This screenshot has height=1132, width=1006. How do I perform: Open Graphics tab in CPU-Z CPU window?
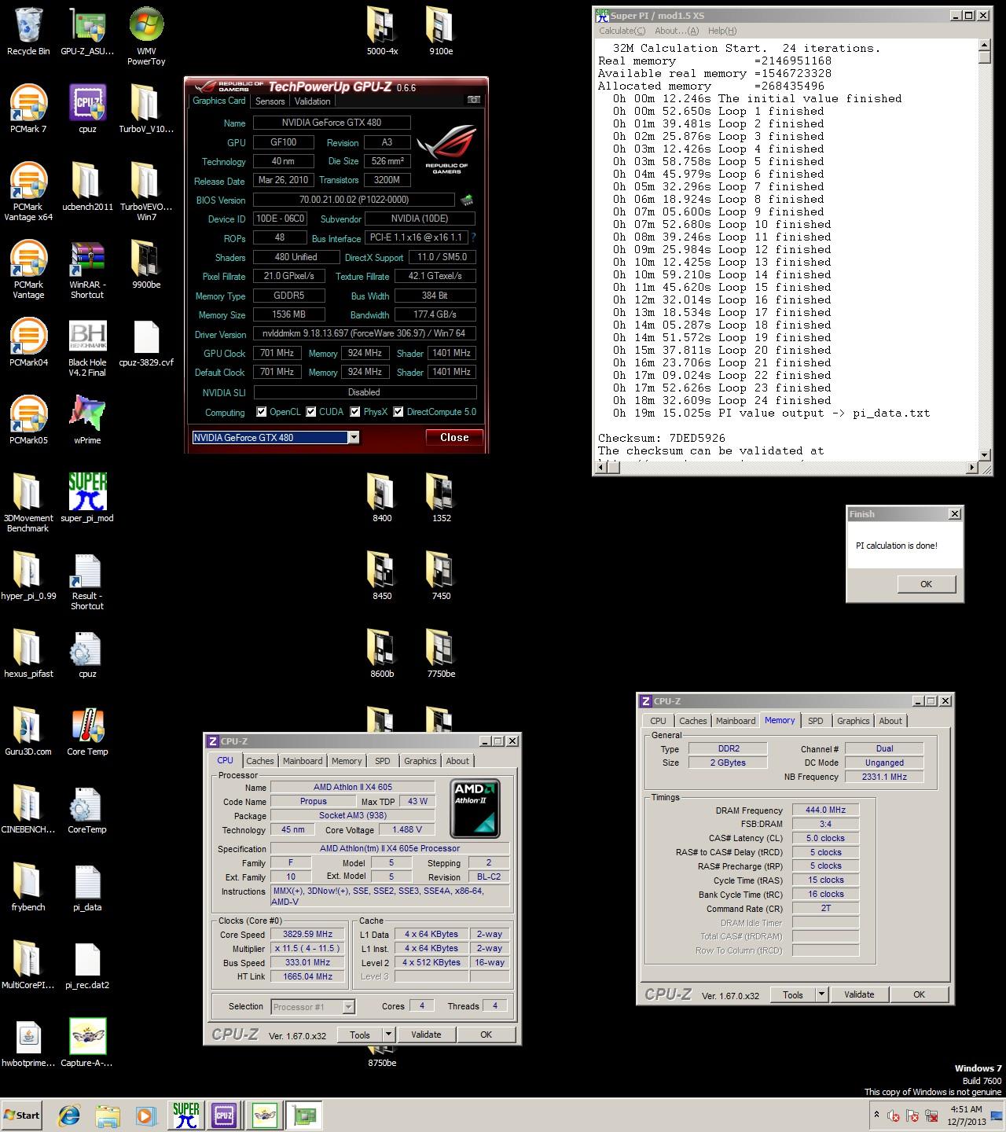[x=420, y=761]
